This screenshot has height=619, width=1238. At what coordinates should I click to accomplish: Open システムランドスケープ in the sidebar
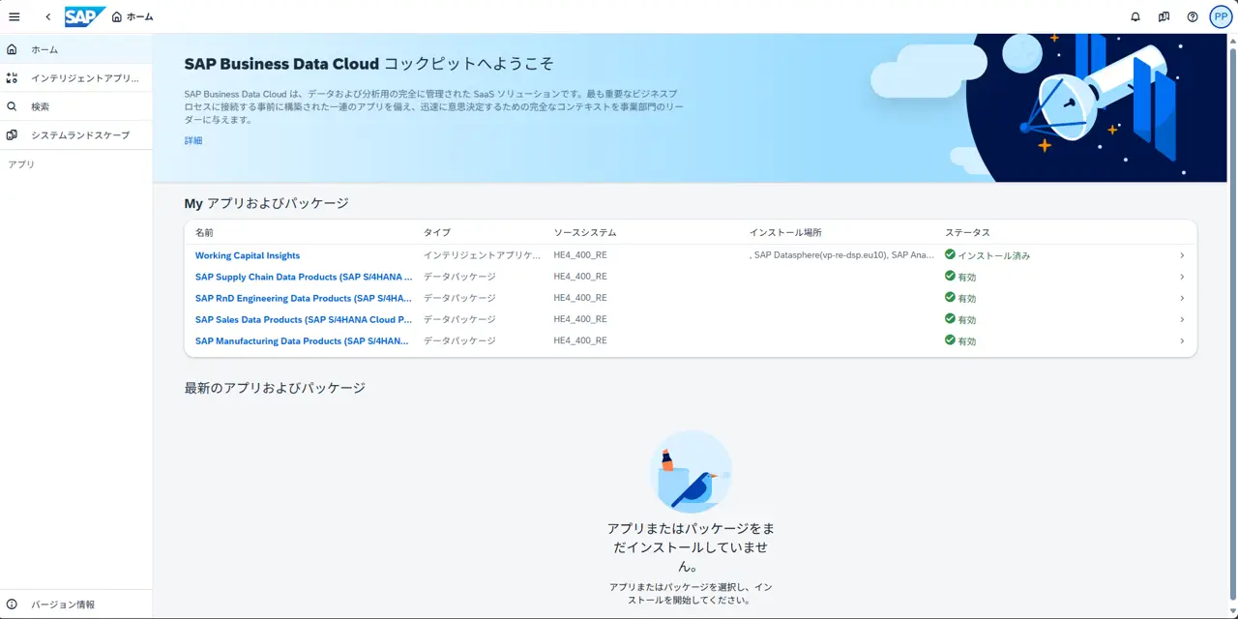(x=79, y=135)
